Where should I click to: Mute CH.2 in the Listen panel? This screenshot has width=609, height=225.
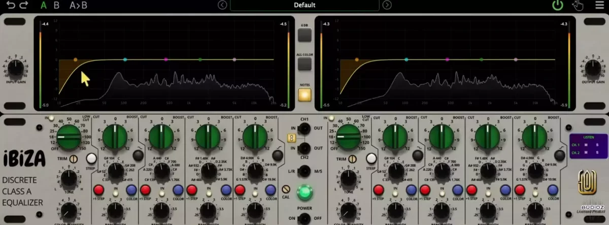point(586,152)
